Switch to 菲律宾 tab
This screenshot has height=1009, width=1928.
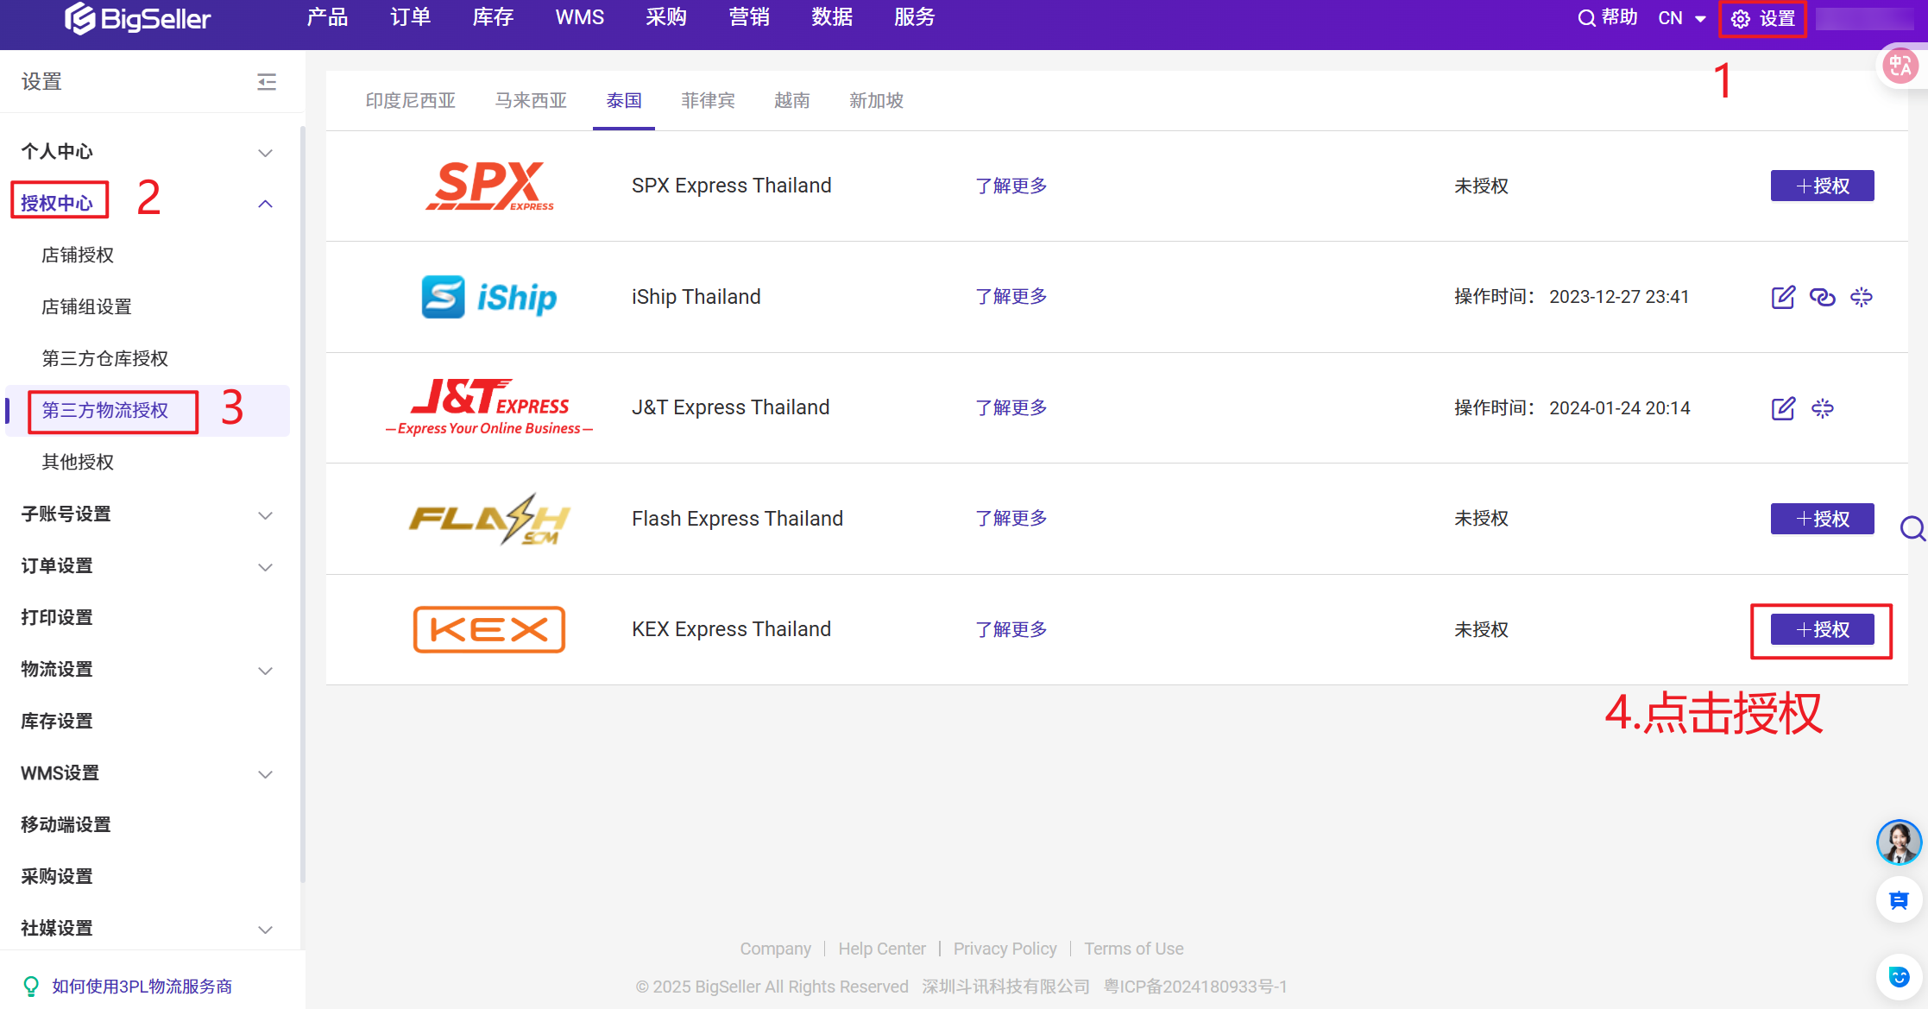pos(708,101)
